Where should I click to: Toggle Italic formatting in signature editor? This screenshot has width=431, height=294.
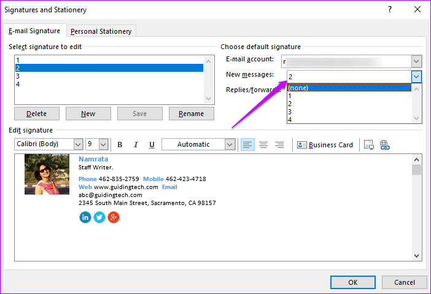coord(136,144)
